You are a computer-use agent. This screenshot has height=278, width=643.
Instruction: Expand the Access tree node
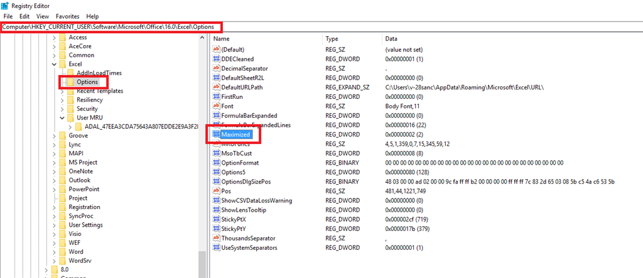coord(54,37)
